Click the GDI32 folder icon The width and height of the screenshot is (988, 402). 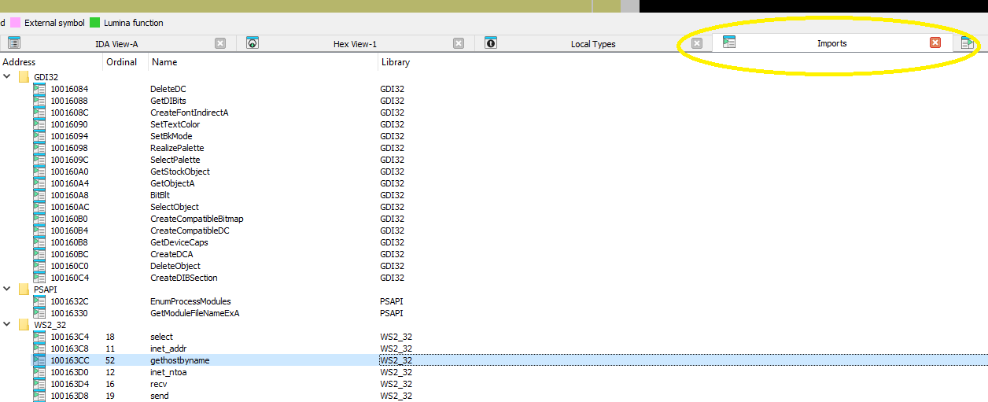[24, 77]
